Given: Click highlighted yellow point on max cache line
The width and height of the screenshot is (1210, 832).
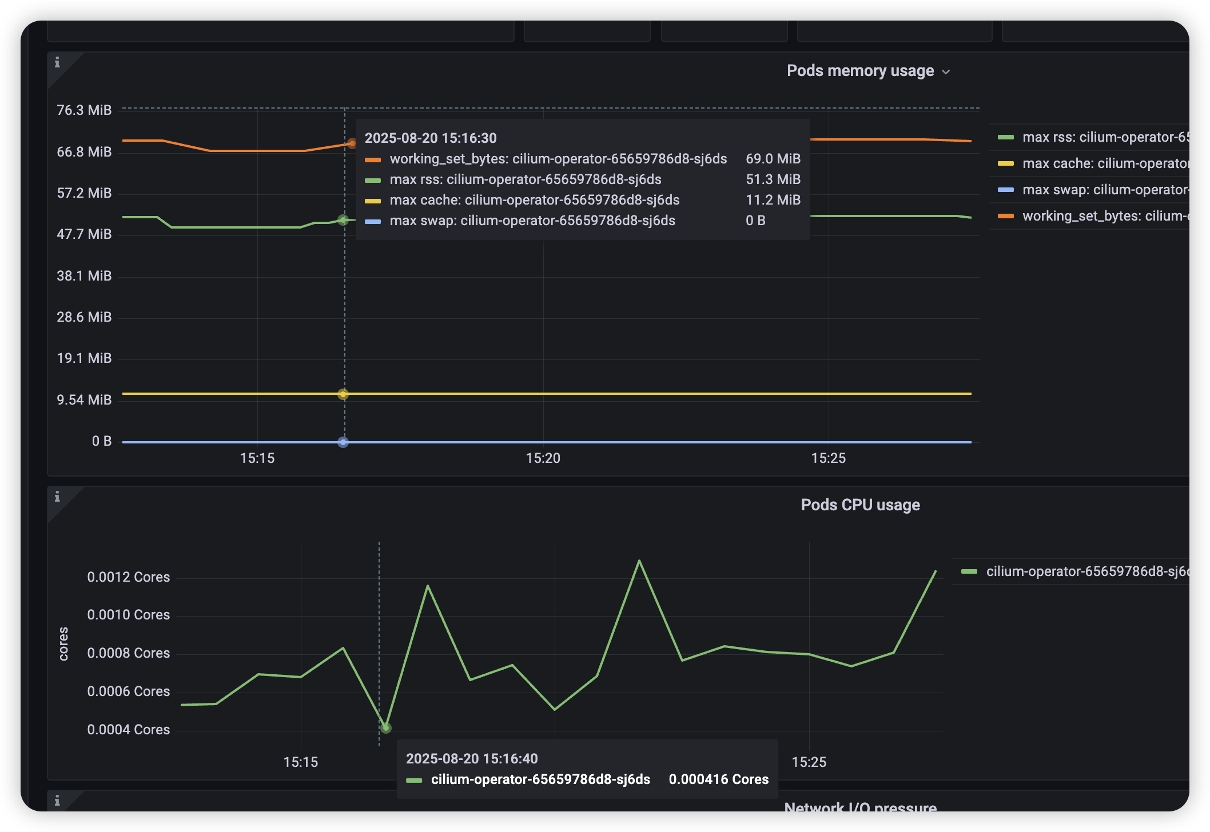Looking at the screenshot, I should (x=343, y=394).
